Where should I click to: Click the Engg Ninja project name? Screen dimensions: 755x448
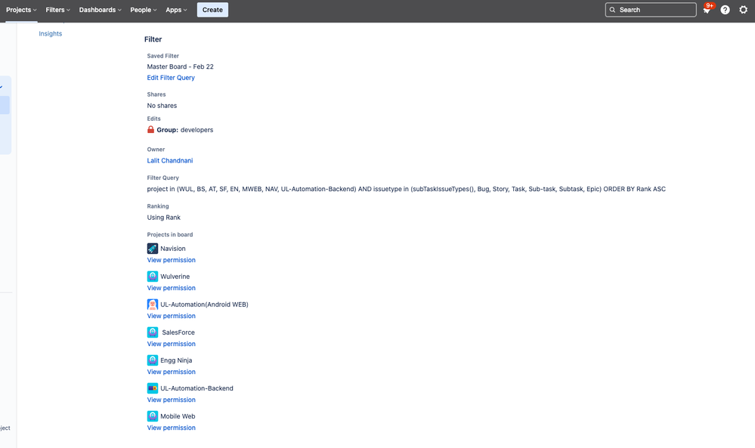point(176,360)
